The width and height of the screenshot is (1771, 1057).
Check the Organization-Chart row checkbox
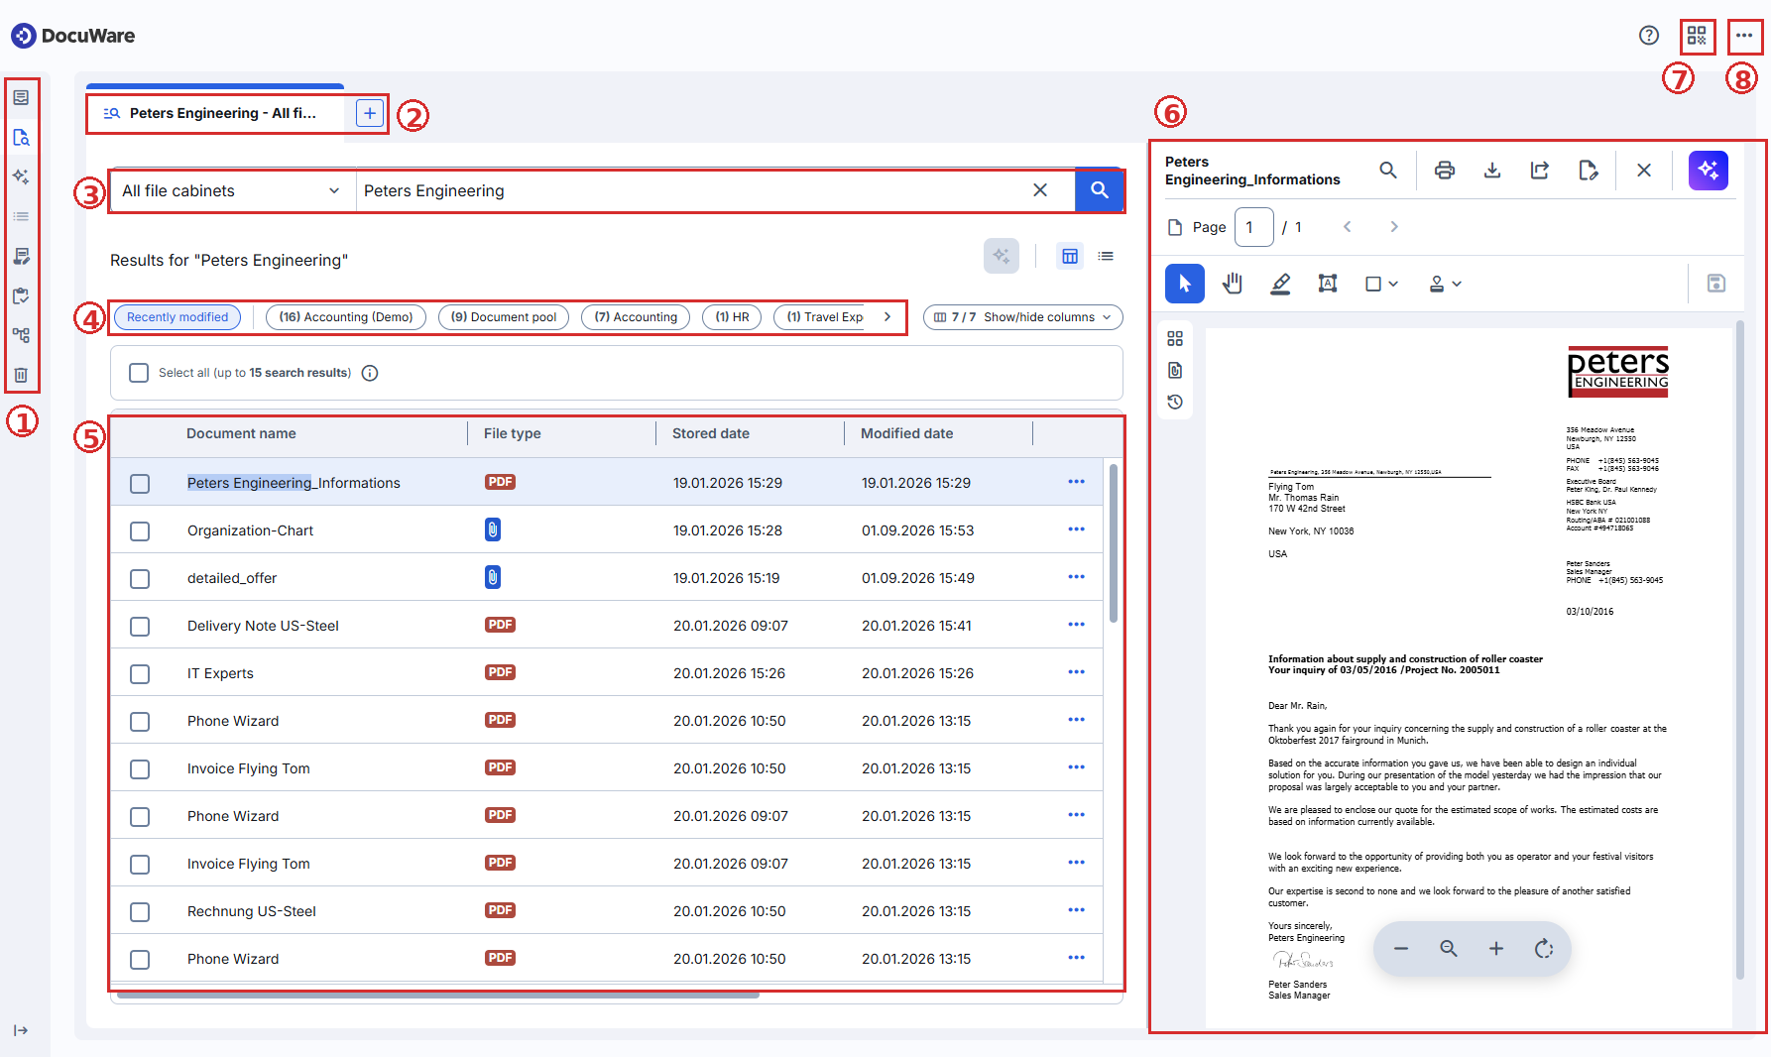pyautogui.click(x=140, y=530)
